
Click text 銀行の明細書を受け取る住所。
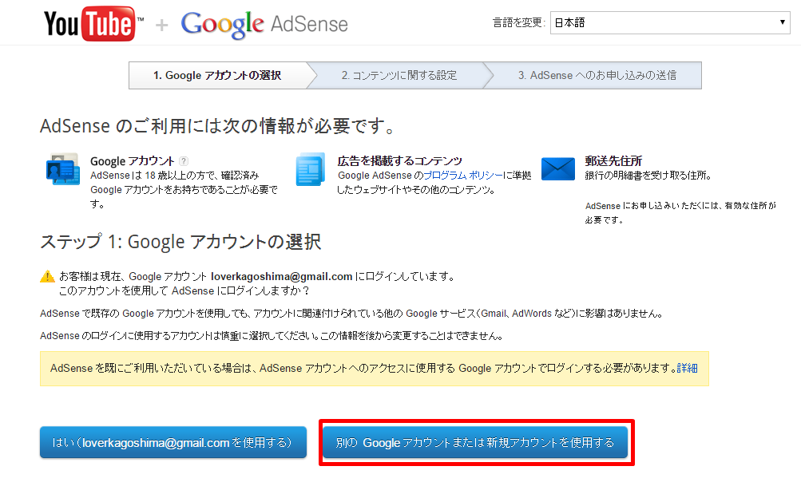[x=648, y=176]
